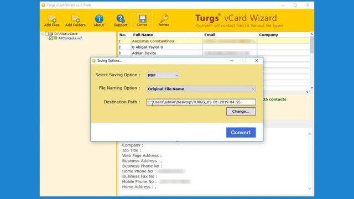Click the Saving Options dialog title icon
This screenshot has width=354, height=199.
point(94,61)
